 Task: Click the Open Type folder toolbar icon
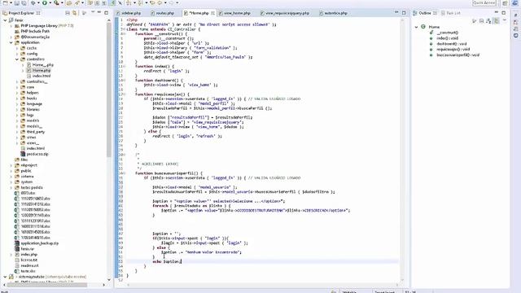coord(68,3)
